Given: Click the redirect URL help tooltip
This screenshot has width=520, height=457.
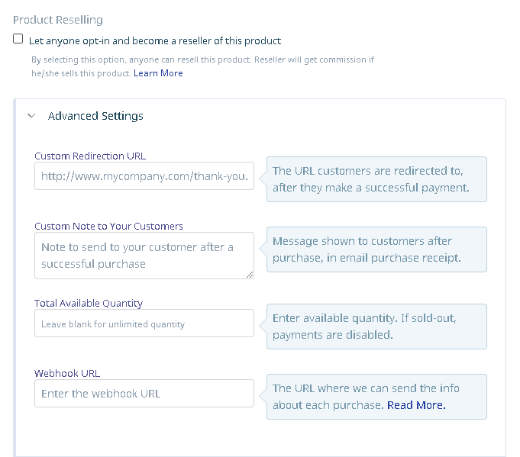Looking at the screenshot, I should tap(376, 179).
